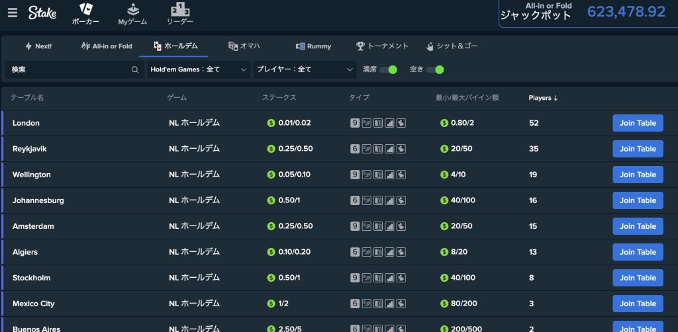The image size is (678, 332).
Task: Join the London table
Action: tap(638, 123)
